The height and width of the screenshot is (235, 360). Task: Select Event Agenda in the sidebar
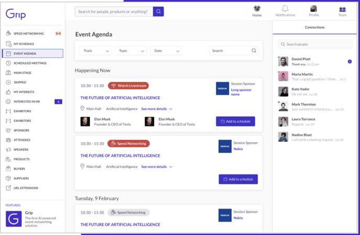pyautogui.click(x=32, y=53)
